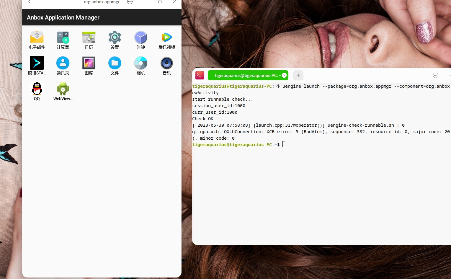Select the tigeraquarius@tigeraquarius-PC terminal tab

248,75
